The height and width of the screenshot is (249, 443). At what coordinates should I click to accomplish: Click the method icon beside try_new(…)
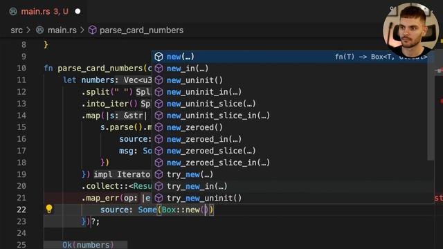(x=159, y=174)
